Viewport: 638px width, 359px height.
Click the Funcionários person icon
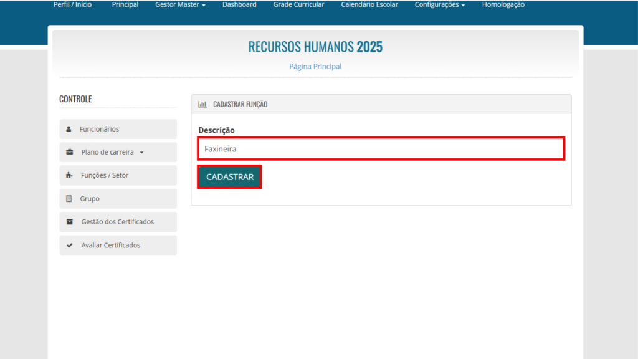pos(69,129)
